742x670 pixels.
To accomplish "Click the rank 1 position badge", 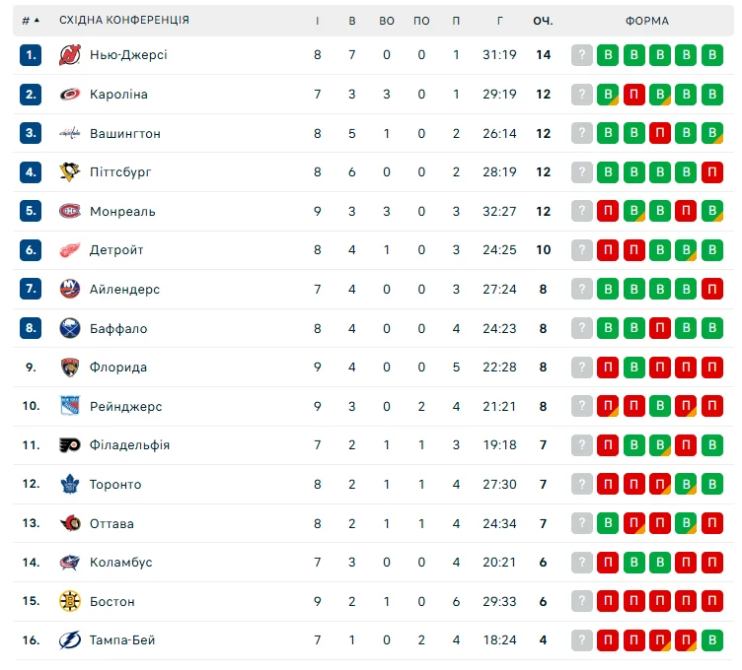I will [x=31, y=55].
